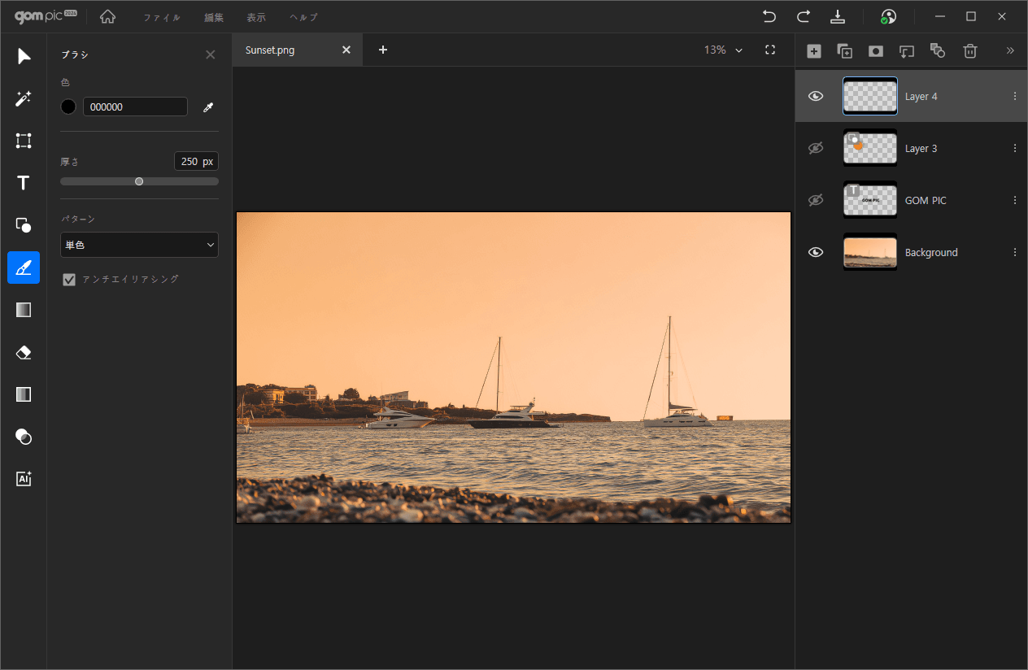This screenshot has height=670, width=1028.
Task: Uncheck the アンチエイリアシング checkbox
Action: pos(69,280)
